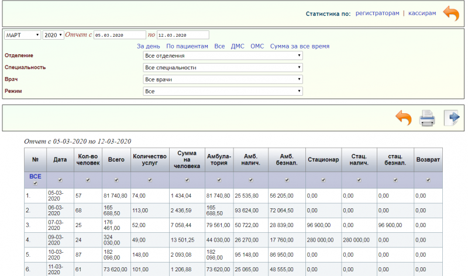The height and width of the screenshot is (276, 468).
Task: Click the export document icon
Action: click(452, 118)
